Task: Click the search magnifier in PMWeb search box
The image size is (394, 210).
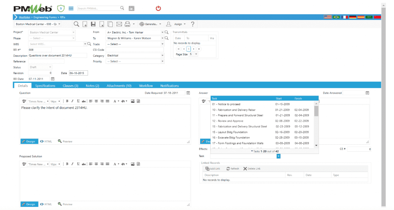Action: 122,8
